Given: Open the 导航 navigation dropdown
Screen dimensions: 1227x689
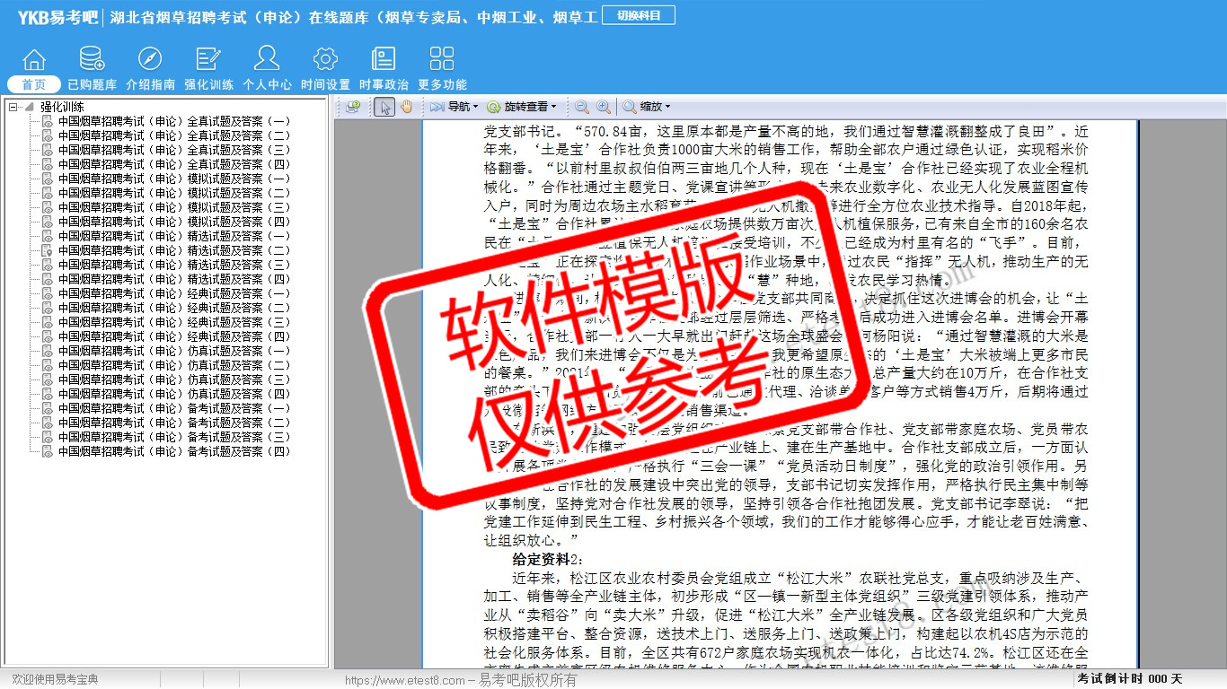Looking at the screenshot, I should 454,107.
